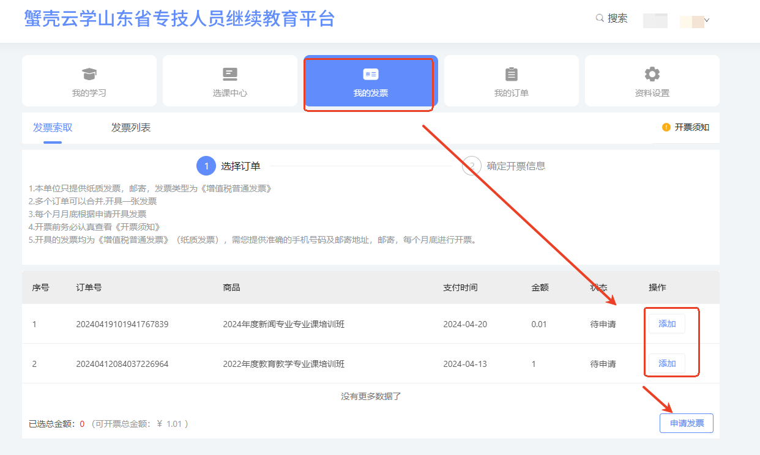Viewport: 760px width, 455px height.
Task: Open the 选课中心 course selection icon
Action: coord(230,74)
